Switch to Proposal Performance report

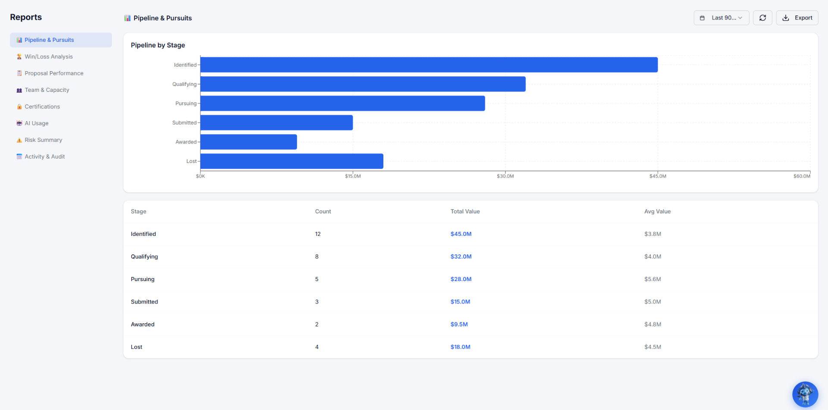point(61,73)
